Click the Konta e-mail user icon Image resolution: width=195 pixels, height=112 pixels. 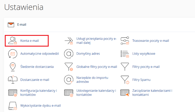point(13,41)
